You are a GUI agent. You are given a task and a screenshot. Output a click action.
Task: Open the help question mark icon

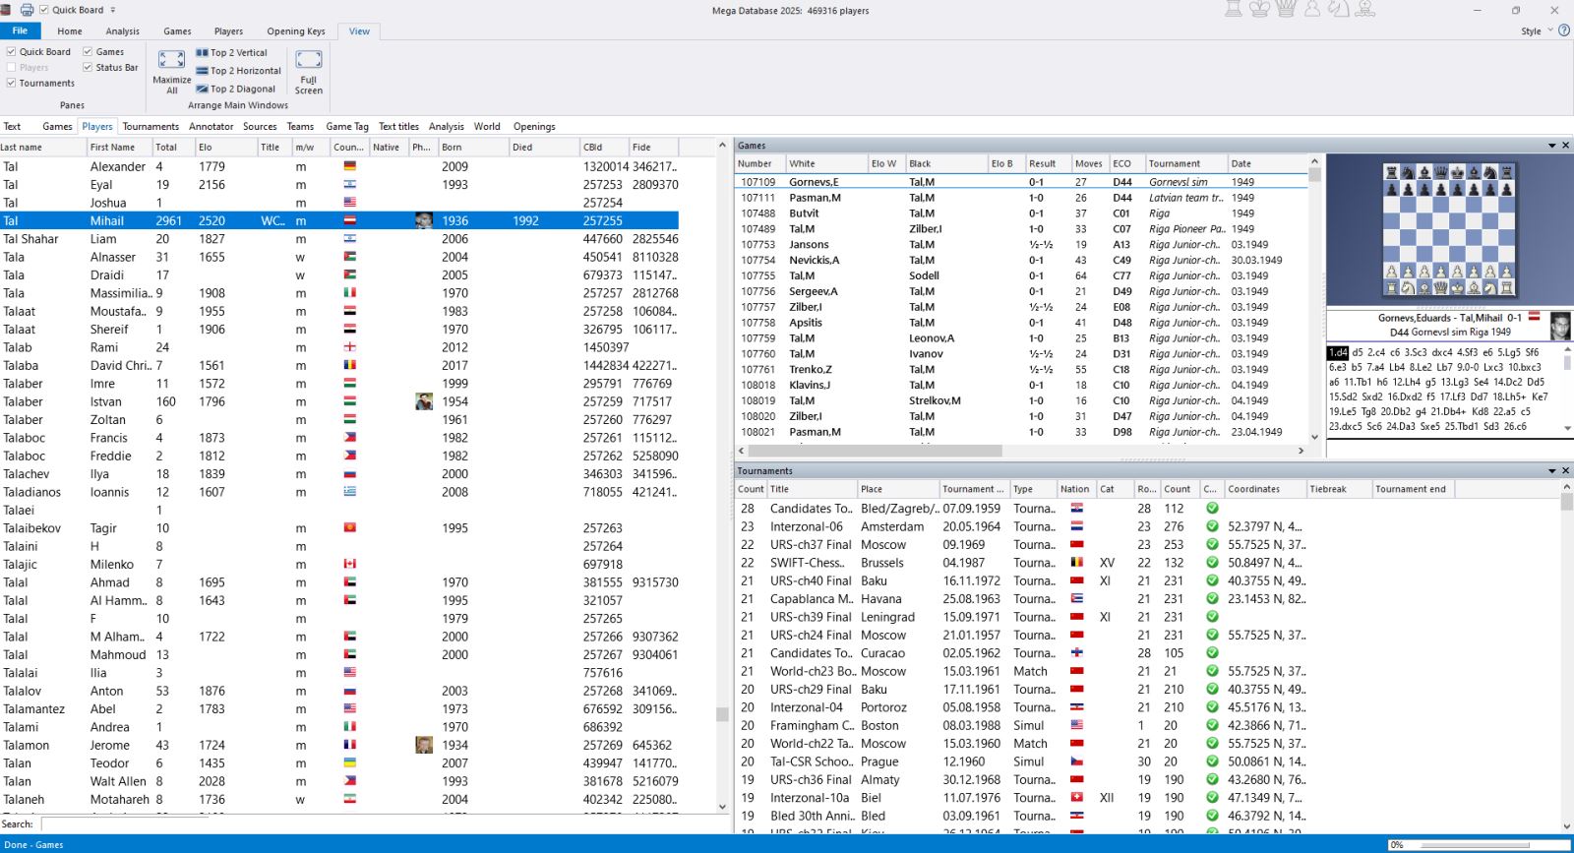click(1564, 30)
